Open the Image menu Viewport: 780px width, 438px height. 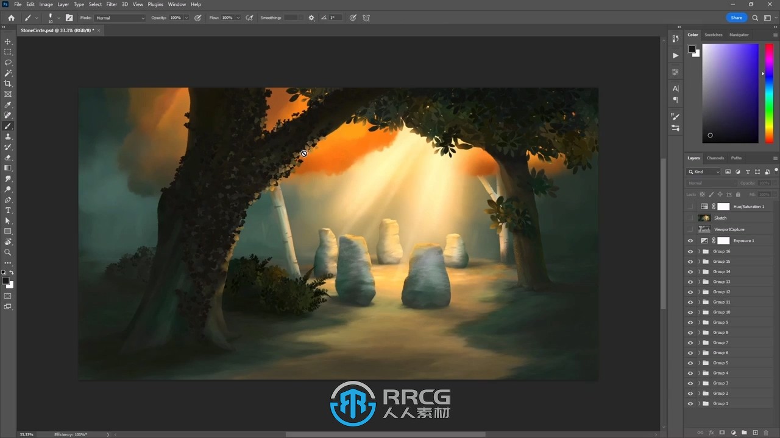coord(46,4)
